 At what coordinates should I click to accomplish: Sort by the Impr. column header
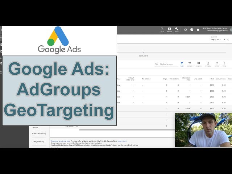pyautogui.click(x=165, y=79)
